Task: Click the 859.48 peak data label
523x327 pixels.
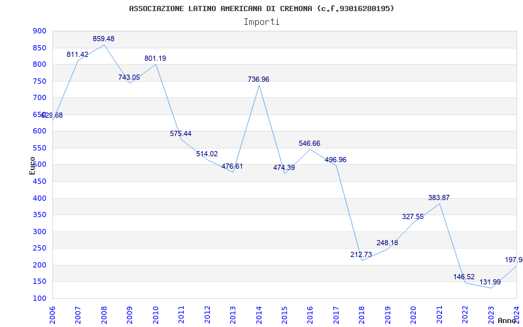Action: (x=103, y=39)
